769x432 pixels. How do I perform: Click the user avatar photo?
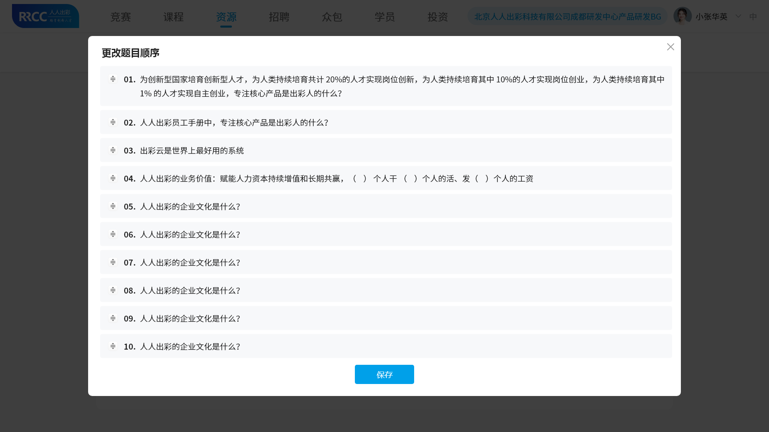coord(682,16)
